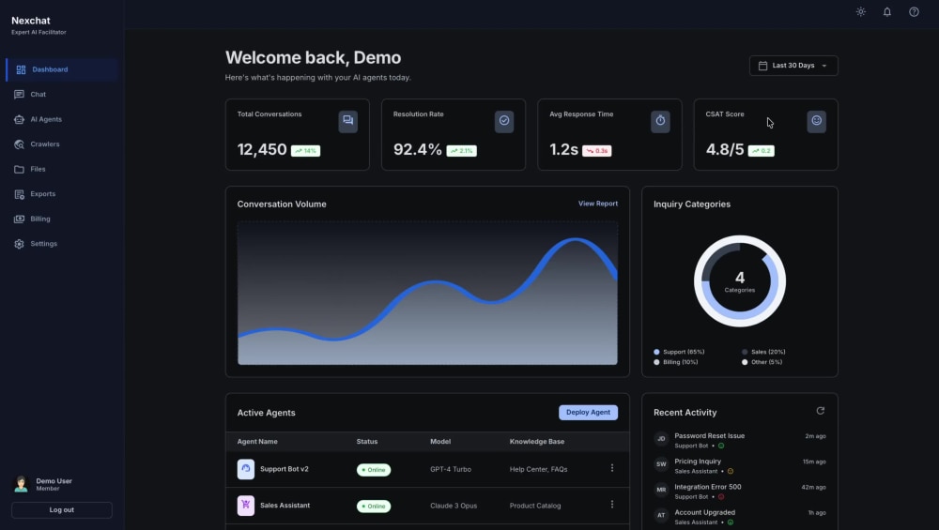Click the 12,450 Total Conversations value
This screenshot has width=939, height=530.
[x=262, y=149]
